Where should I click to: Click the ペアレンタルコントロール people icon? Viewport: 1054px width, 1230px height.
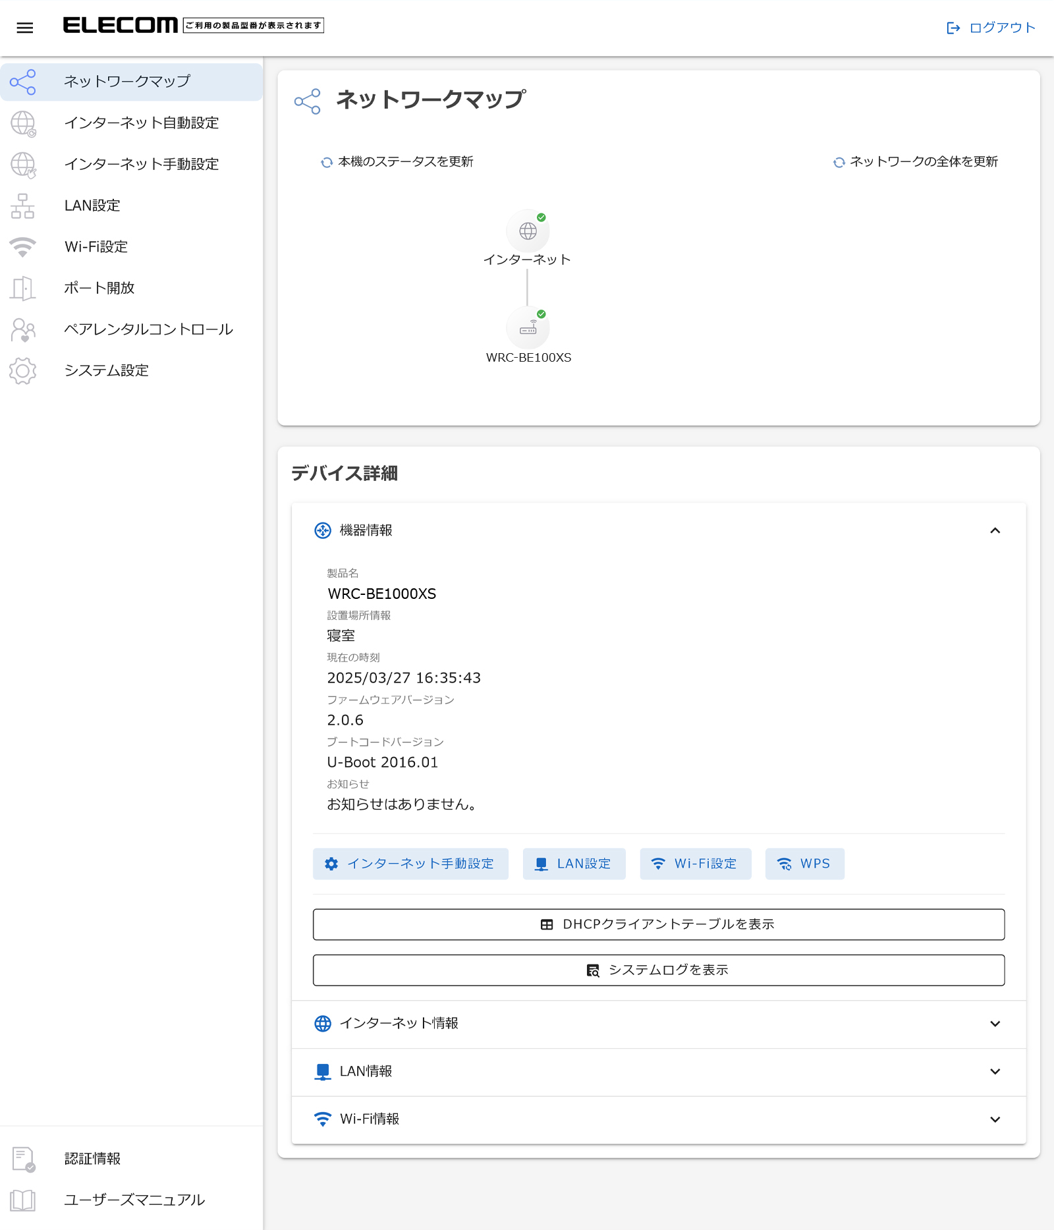(x=23, y=329)
